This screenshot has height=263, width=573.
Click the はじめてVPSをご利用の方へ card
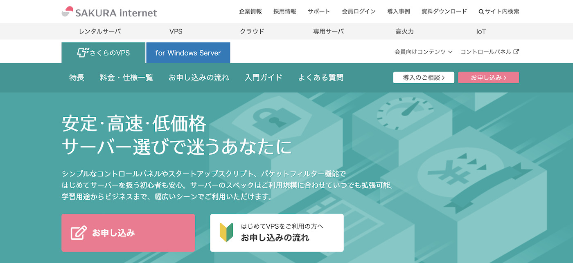(x=277, y=232)
